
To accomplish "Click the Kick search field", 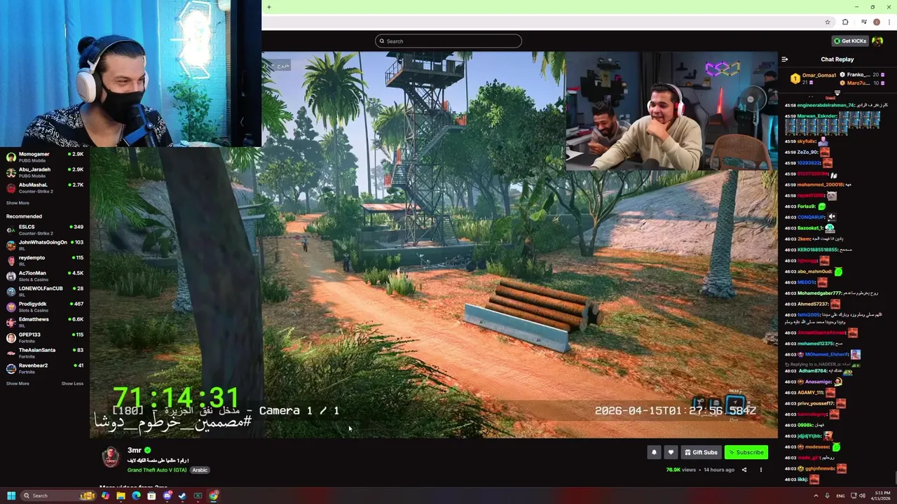I will (x=448, y=41).
